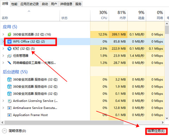
Task: Click the horizontal scrollbar right arrow
Action: [163, 123]
